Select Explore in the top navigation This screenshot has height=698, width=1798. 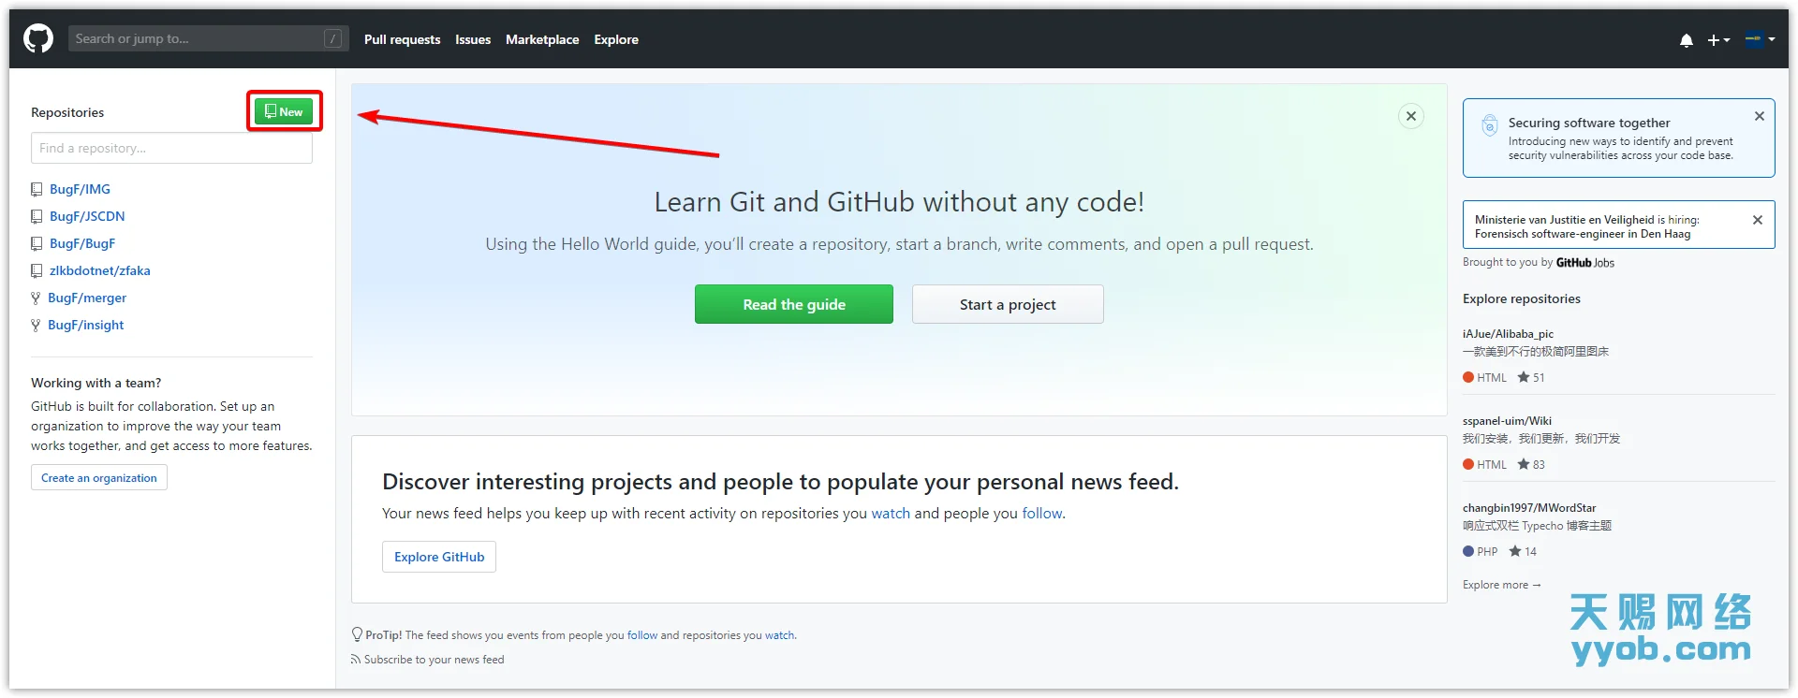click(x=616, y=39)
